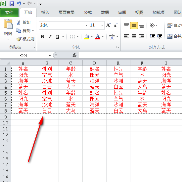The image size is (182, 182).
Task: Open Customize Quick Access Toolbar dropdown
Action: tap(40, 4)
